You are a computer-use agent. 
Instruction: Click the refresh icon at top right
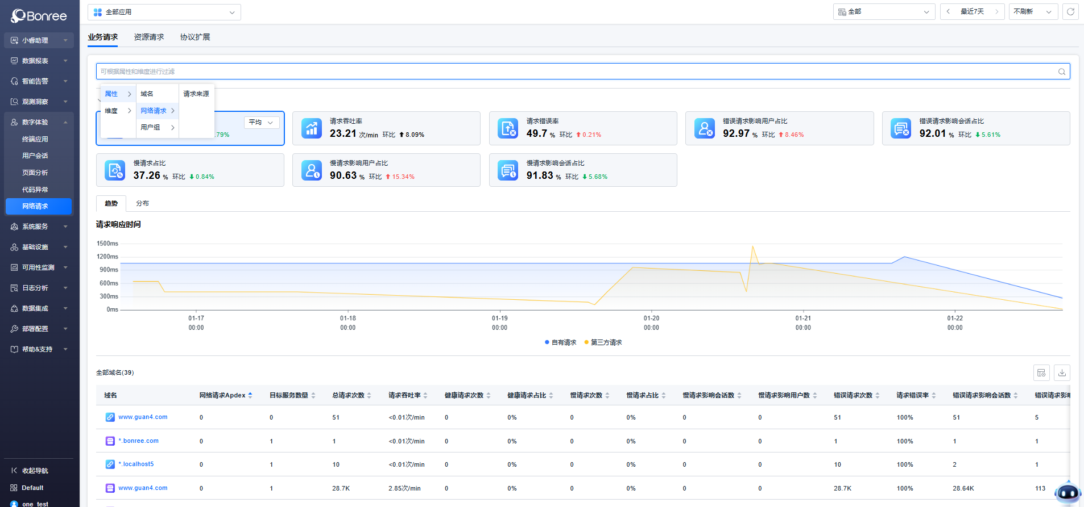[1070, 12]
